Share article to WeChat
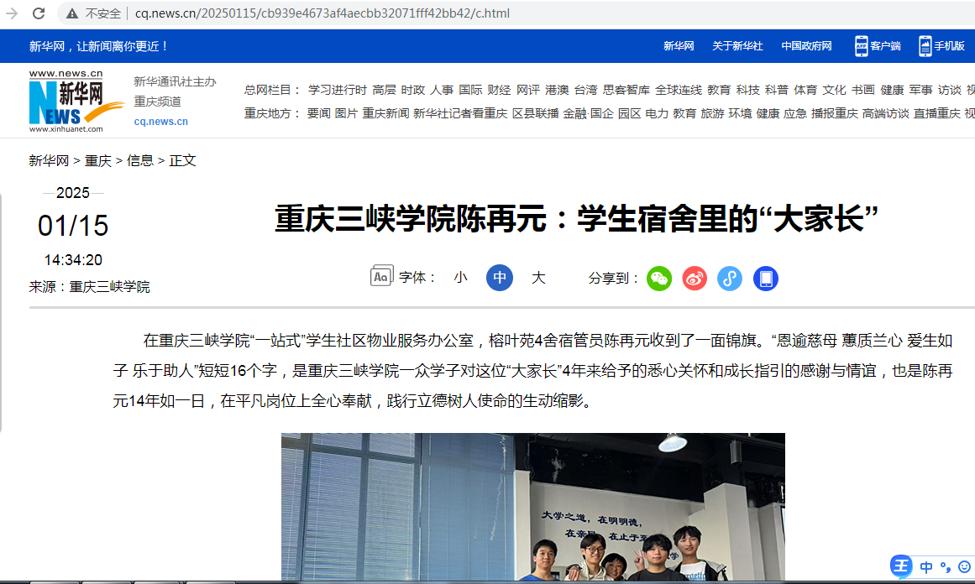Screen dimensions: 975x584 [659, 279]
